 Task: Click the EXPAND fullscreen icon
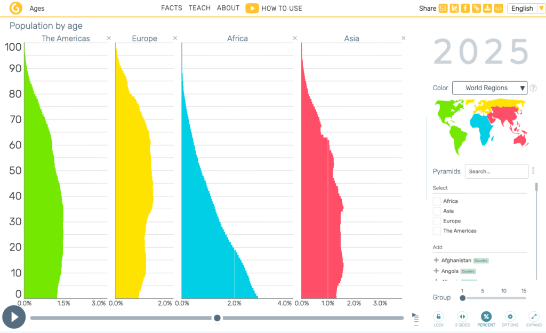point(534,319)
